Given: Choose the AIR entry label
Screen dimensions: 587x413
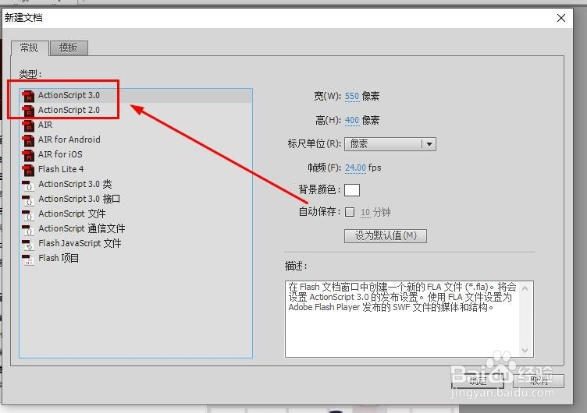Looking at the screenshot, I should pyautogui.click(x=45, y=125).
